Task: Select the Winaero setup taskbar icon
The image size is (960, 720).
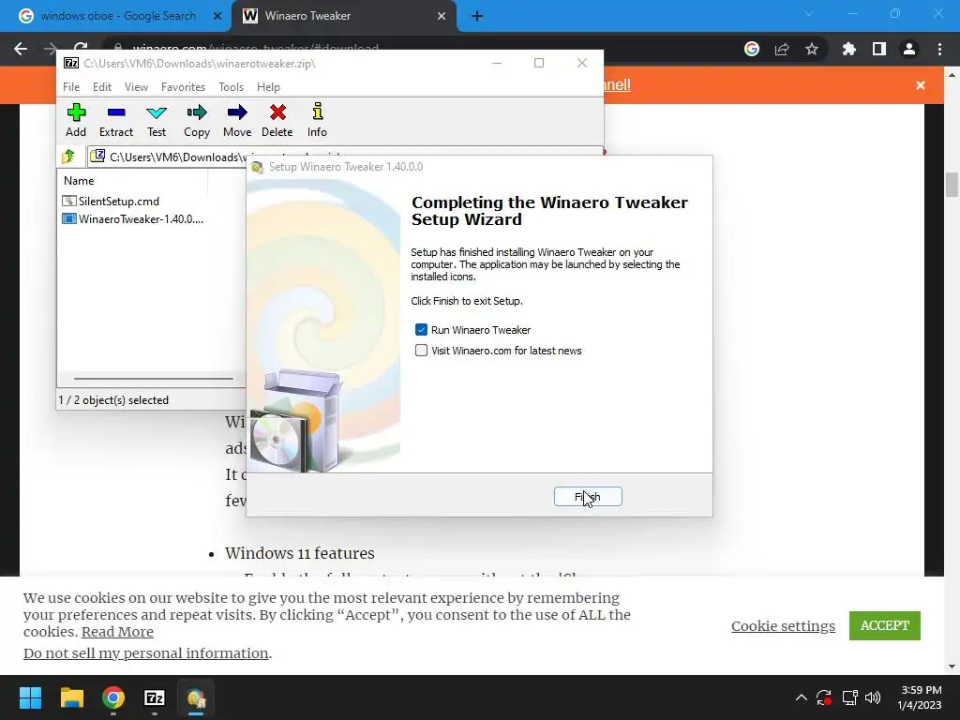Action: click(196, 697)
